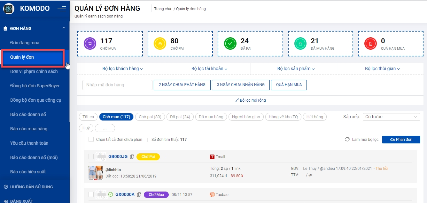Switch to the Chờ pai (80) tab
427x203 pixels.
coord(150,117)
